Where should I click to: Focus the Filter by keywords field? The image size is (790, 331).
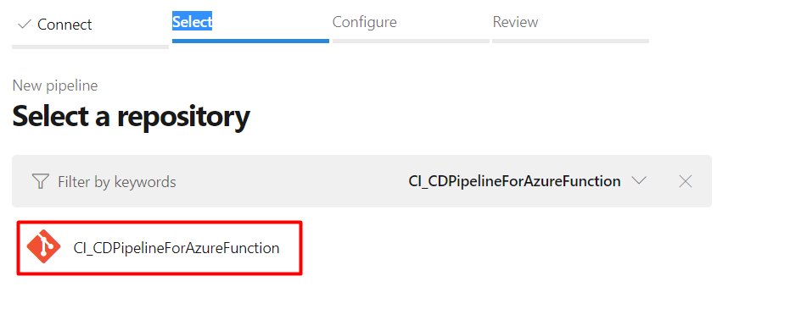click(117, 182)
